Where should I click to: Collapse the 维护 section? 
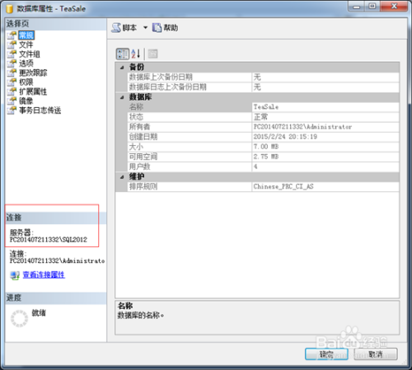click(x=122, y=177)
